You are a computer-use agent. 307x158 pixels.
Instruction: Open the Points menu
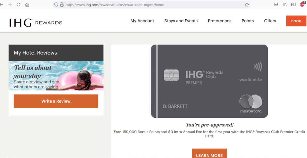coord(248,21)
